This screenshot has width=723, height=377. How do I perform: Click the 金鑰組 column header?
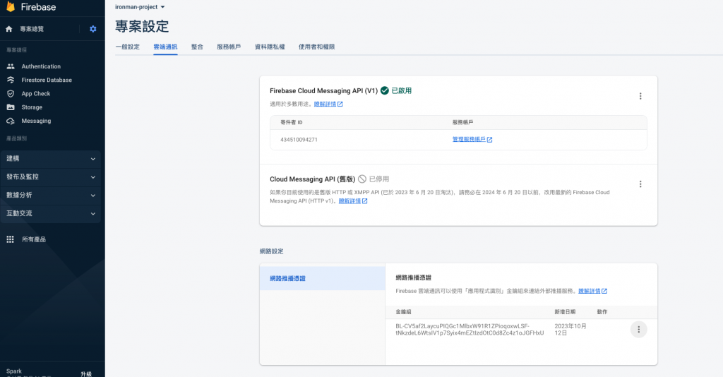click(403, 312)
